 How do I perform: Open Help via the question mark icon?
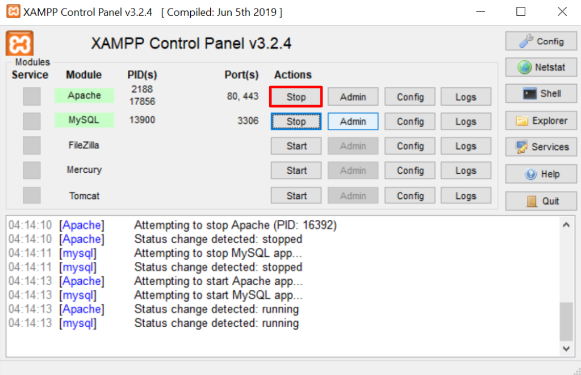(540, 173)
